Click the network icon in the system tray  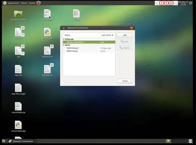click(x=157, y=3)
